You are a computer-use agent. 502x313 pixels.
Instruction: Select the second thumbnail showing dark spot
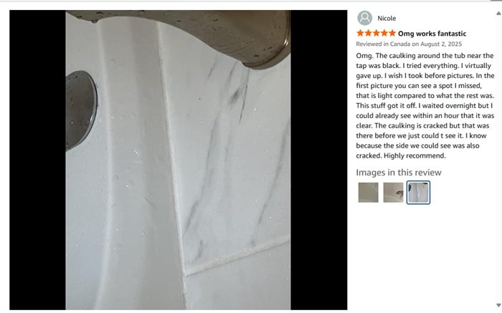click(393, 193)
